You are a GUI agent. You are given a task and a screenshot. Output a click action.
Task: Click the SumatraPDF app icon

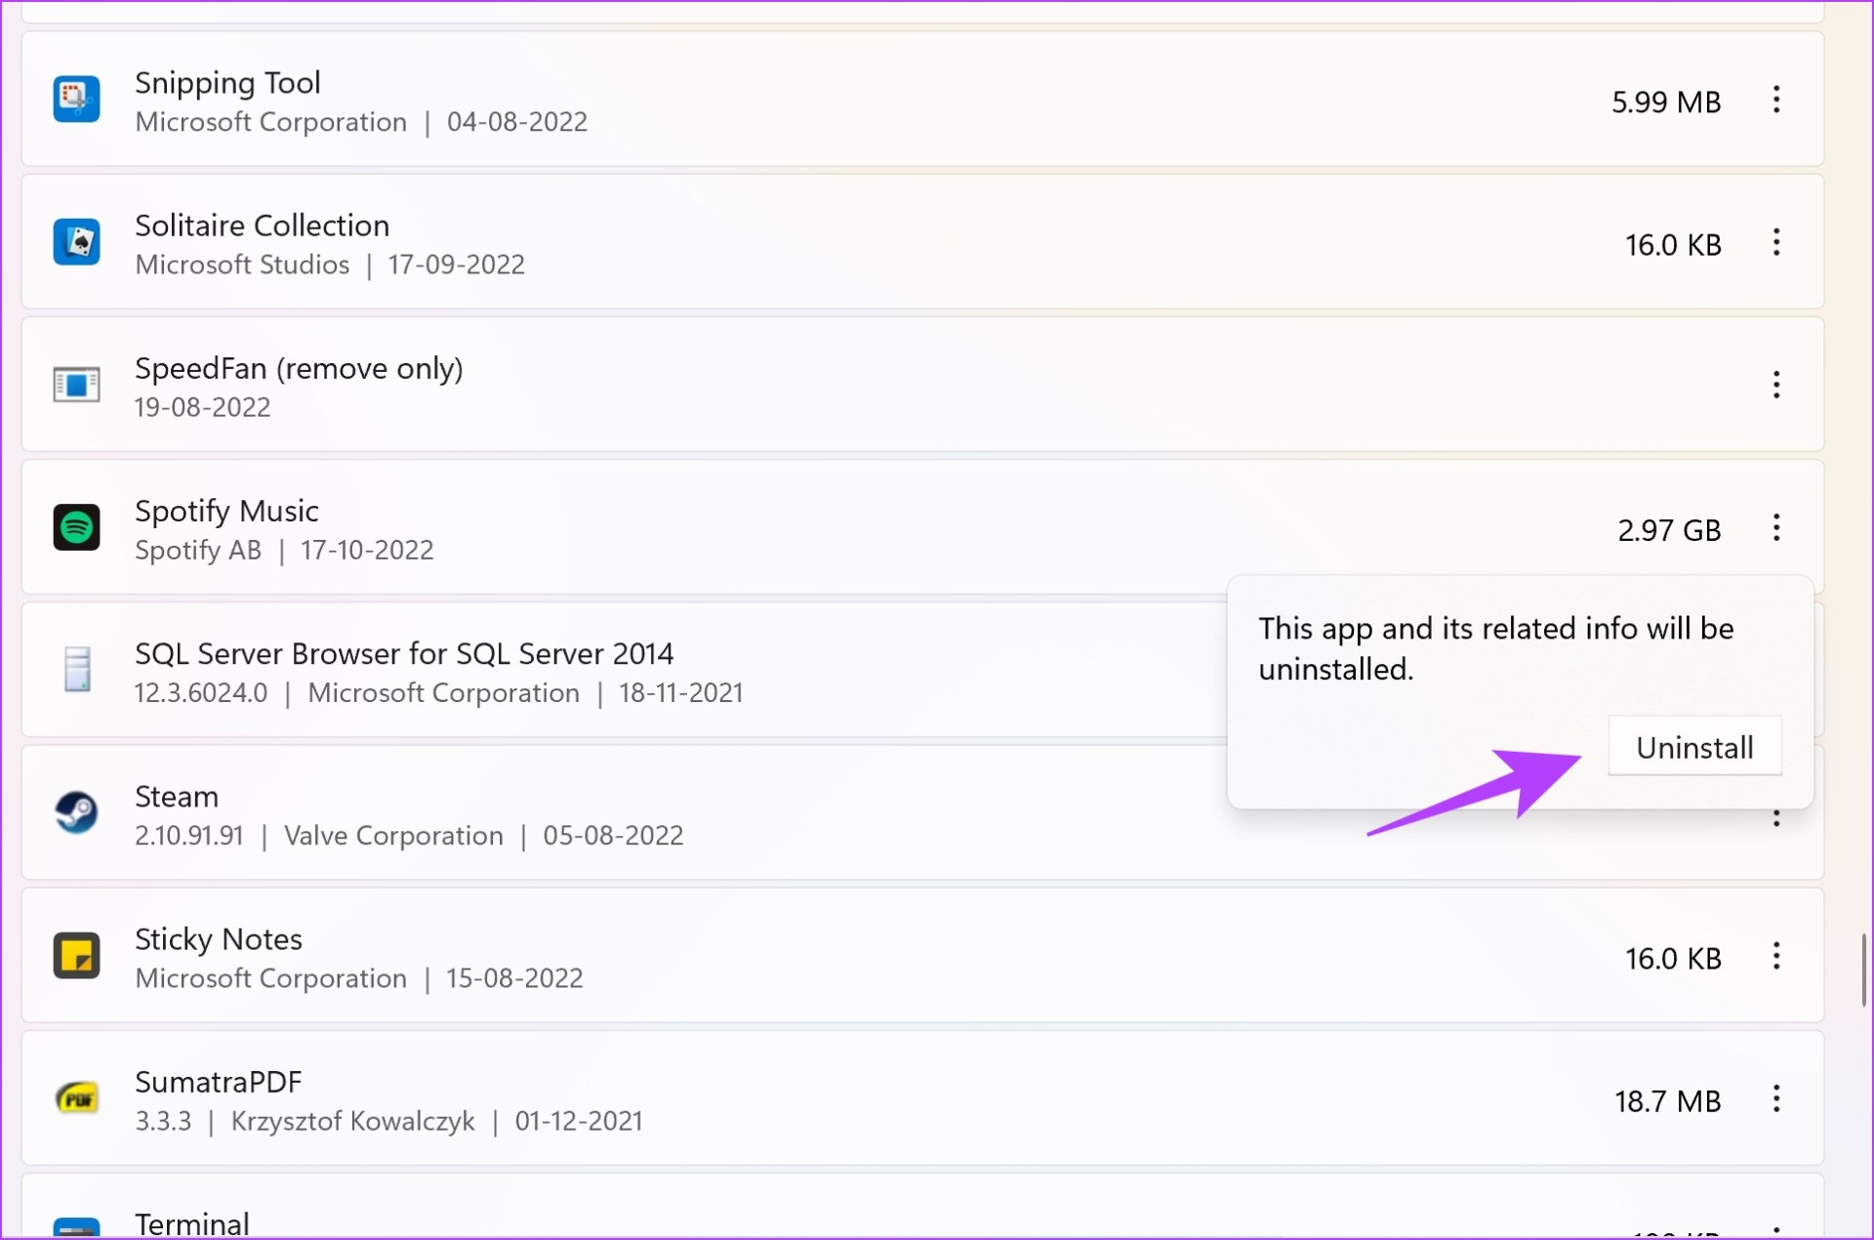pyautogui.click(x=76, y=1098)
